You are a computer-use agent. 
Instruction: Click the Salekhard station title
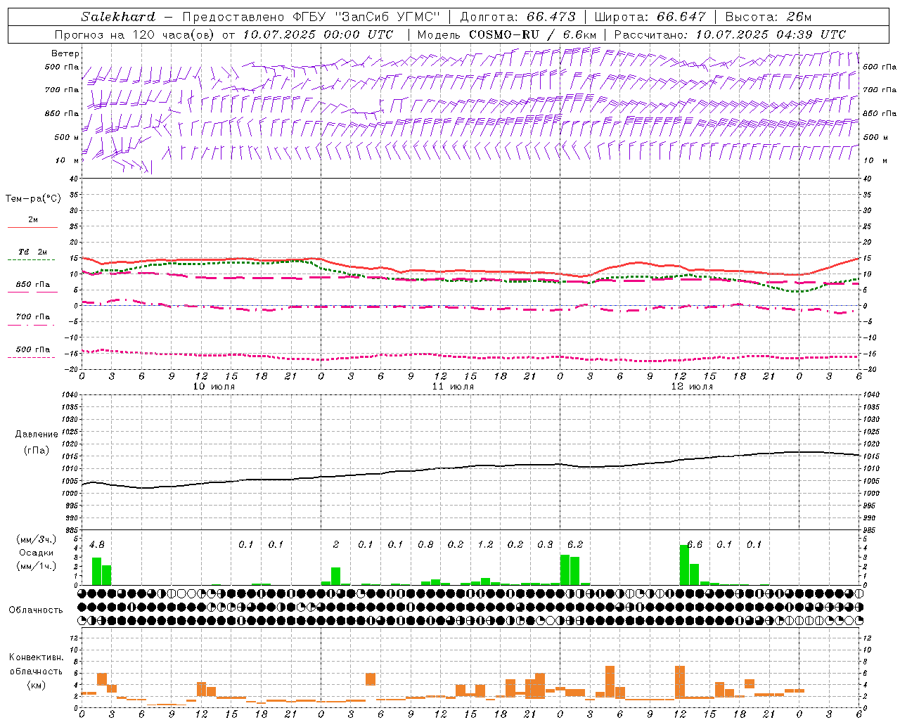pyautogui.click(x=118, y=17)
